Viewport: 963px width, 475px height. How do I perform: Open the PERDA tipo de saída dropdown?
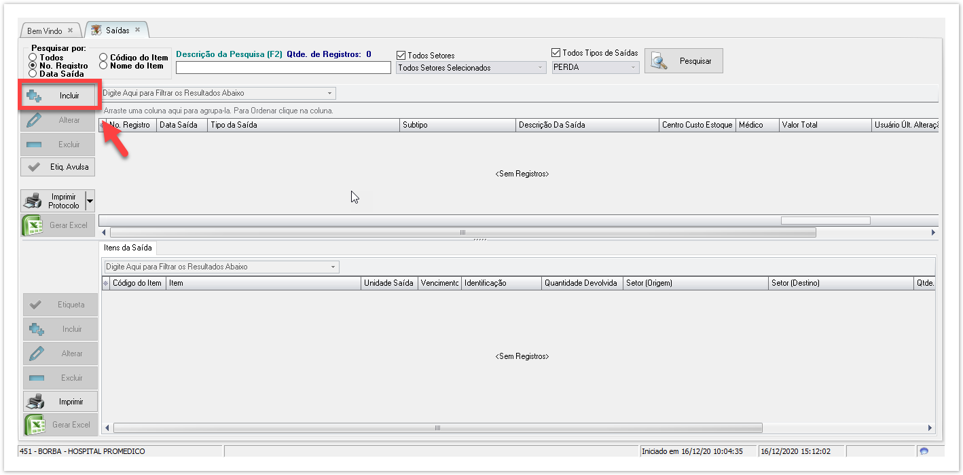[634, 68]
